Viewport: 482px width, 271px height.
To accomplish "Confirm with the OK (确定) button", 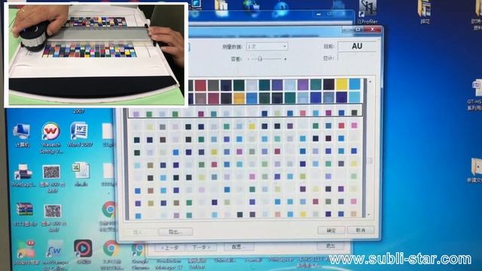I will (x=331, y=230).
